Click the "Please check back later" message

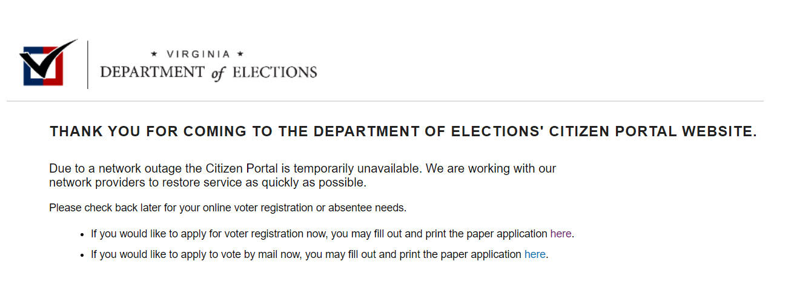(228, 208)
